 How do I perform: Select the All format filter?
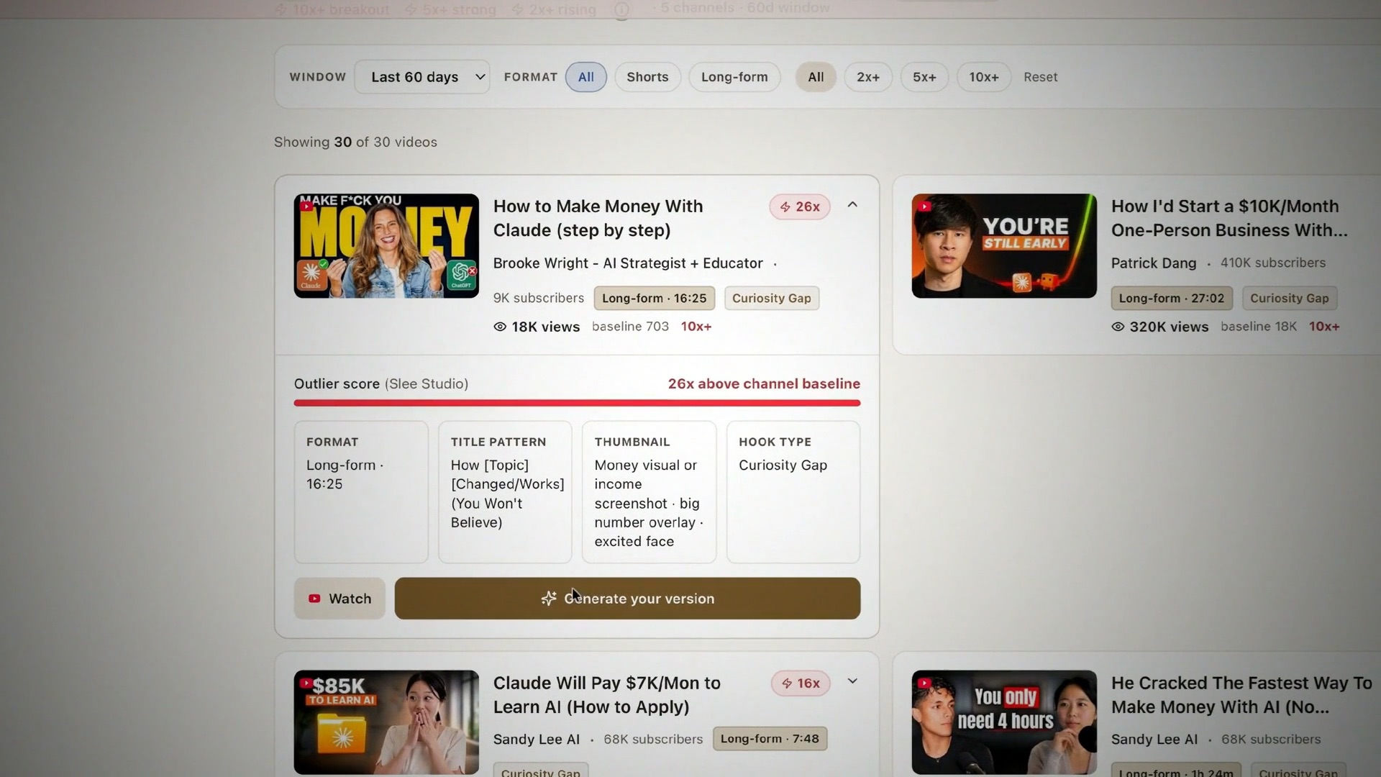pyautogui.click(x=585, y=77)
